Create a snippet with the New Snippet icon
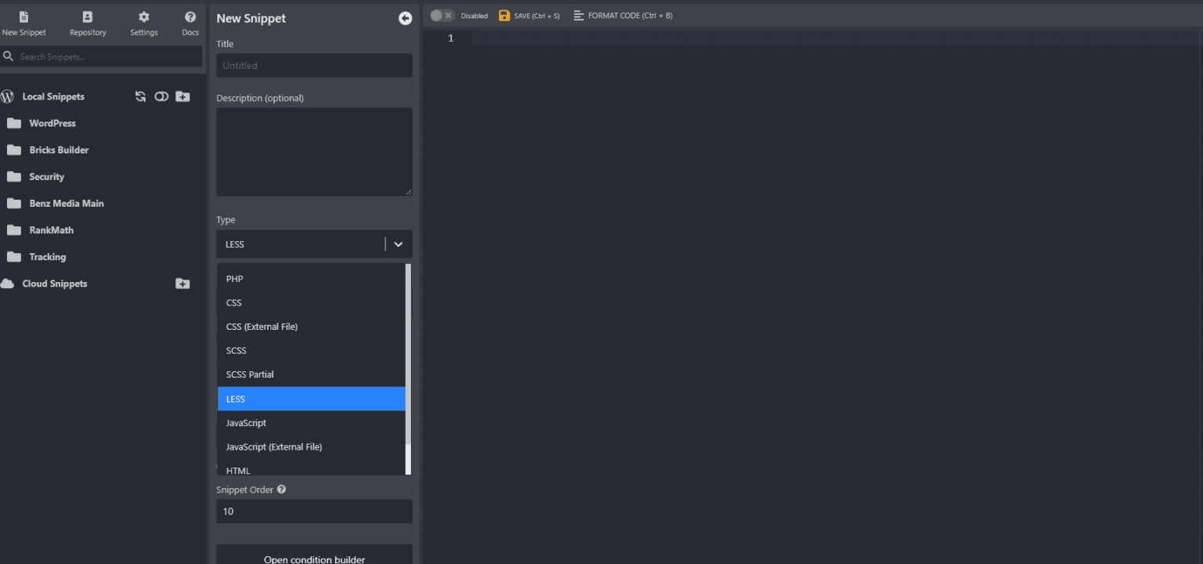 click(x=23, y=17)
